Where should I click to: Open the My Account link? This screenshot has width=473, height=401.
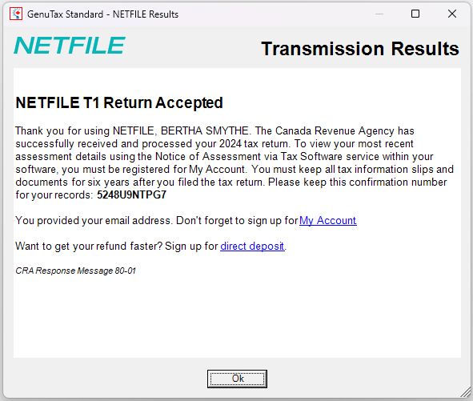point(328,221)
